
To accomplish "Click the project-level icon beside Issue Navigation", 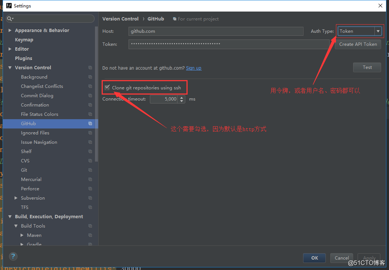I will tap(90, 142).
